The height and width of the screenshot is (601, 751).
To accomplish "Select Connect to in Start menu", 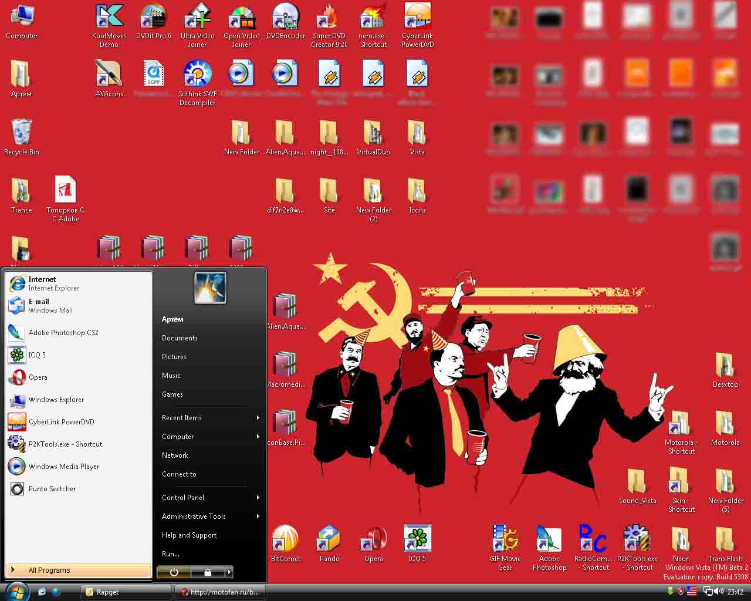I will [x=179, y=474].
